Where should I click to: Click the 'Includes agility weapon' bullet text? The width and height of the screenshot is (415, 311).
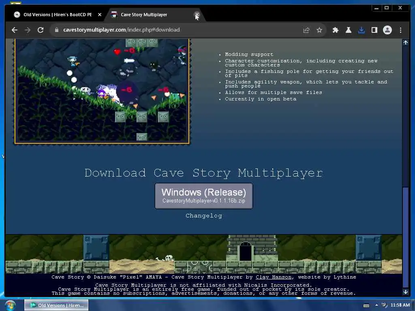pyautogui.click(x=306, y=84)
